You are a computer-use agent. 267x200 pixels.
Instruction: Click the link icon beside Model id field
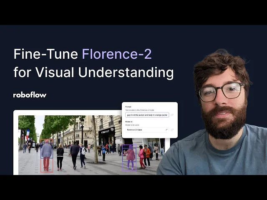[x=172, y=130]
